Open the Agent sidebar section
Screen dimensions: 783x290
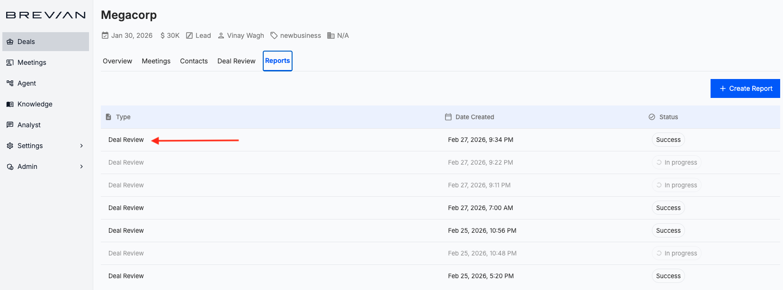(27, 83)
